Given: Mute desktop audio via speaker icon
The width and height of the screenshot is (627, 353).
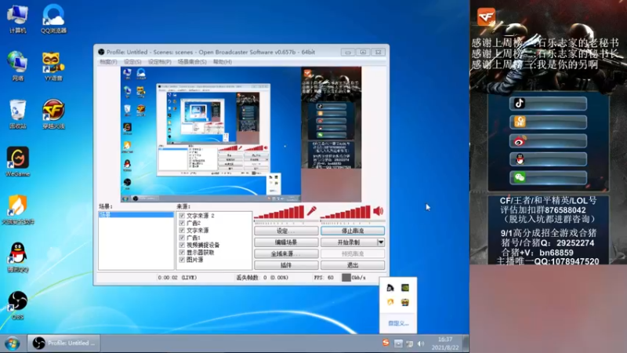Looking at the screenshot, I should (x=378, y=211).
